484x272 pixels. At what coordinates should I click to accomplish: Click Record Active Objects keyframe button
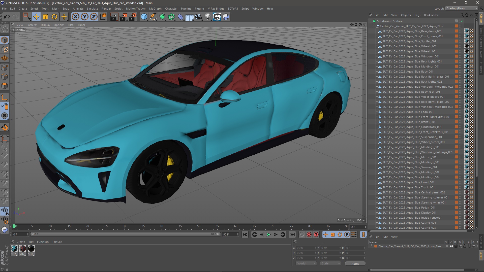(302, 234)
